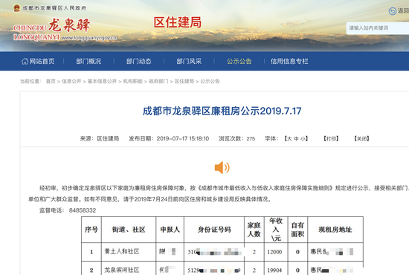Screen dimensions: 409x275
Task: Click www.longquanyi.gov.cn URL text
Action: click(89, 38)
